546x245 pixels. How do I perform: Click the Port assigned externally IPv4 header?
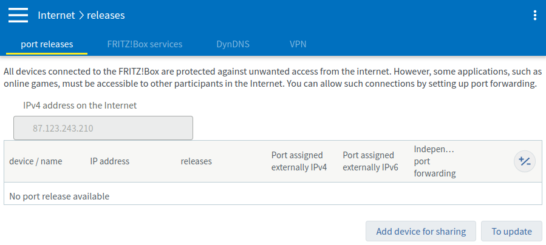[299, 161]
